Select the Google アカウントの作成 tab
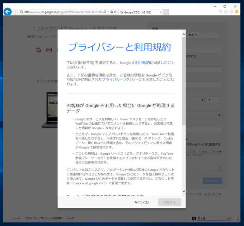The image size is (244, 226). [x=140, y=12]
